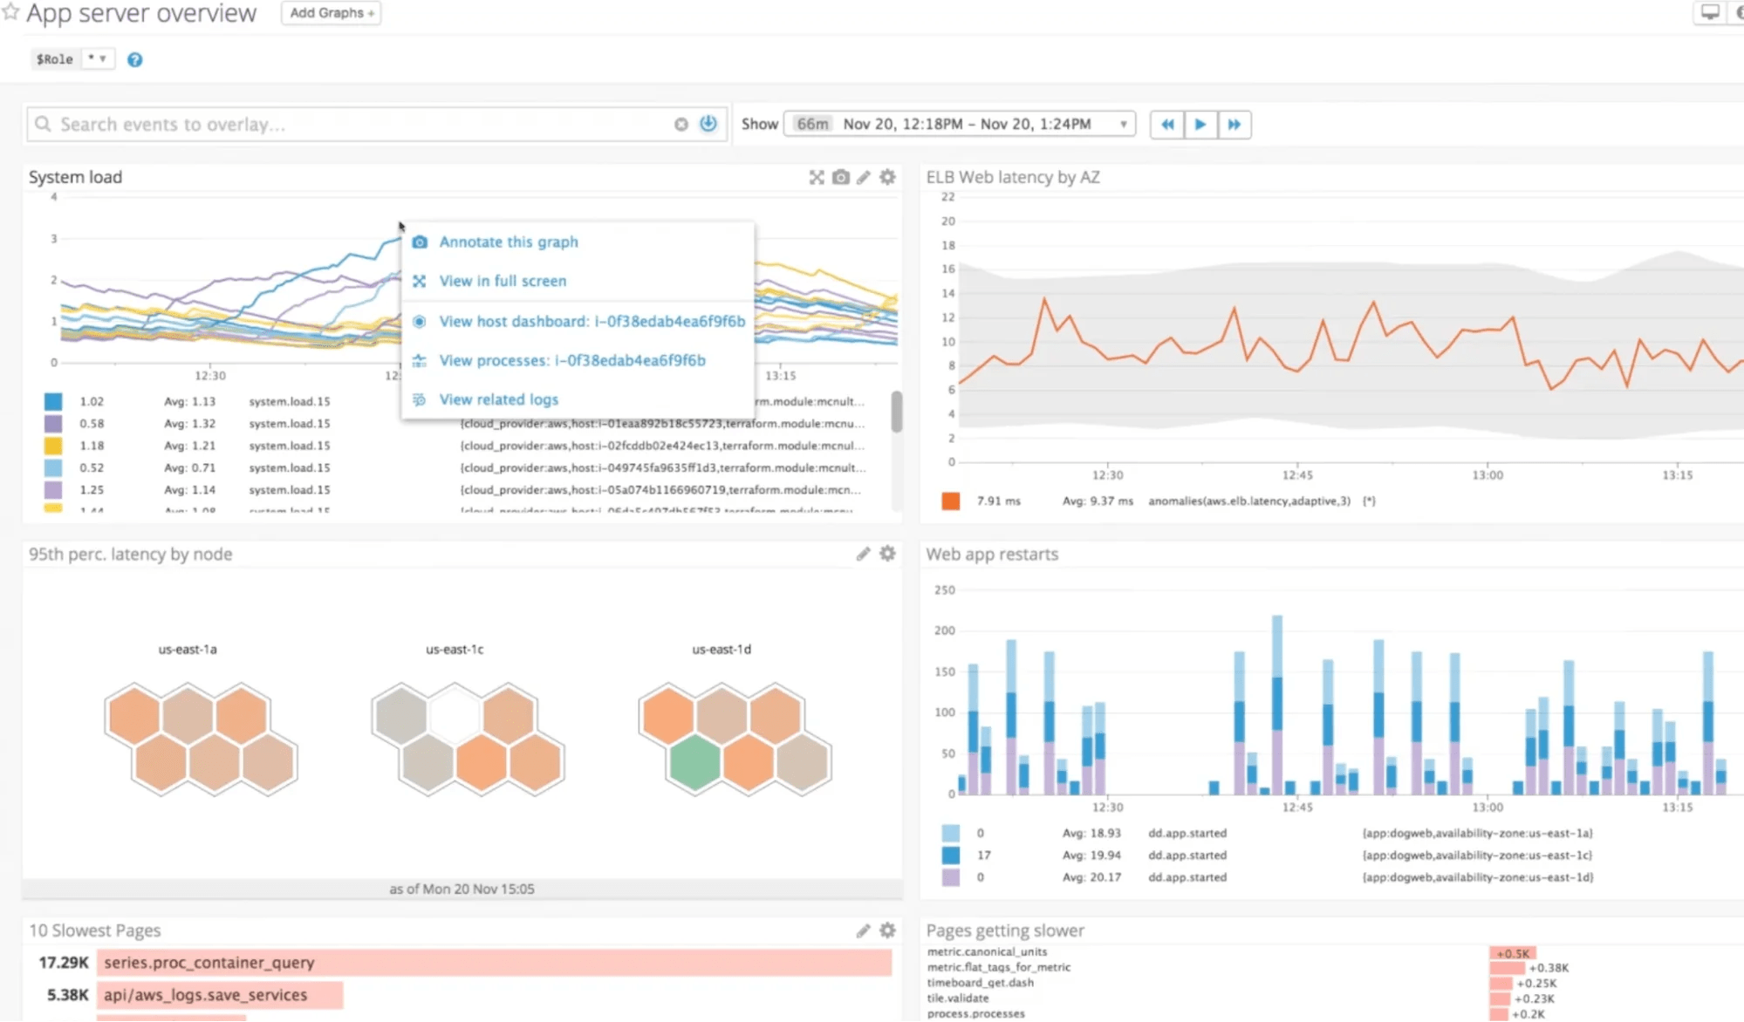1744x1022 pixels.
Task: Toggle the us-east-1a legend swatch in Web app restarts
Action: 951,833
